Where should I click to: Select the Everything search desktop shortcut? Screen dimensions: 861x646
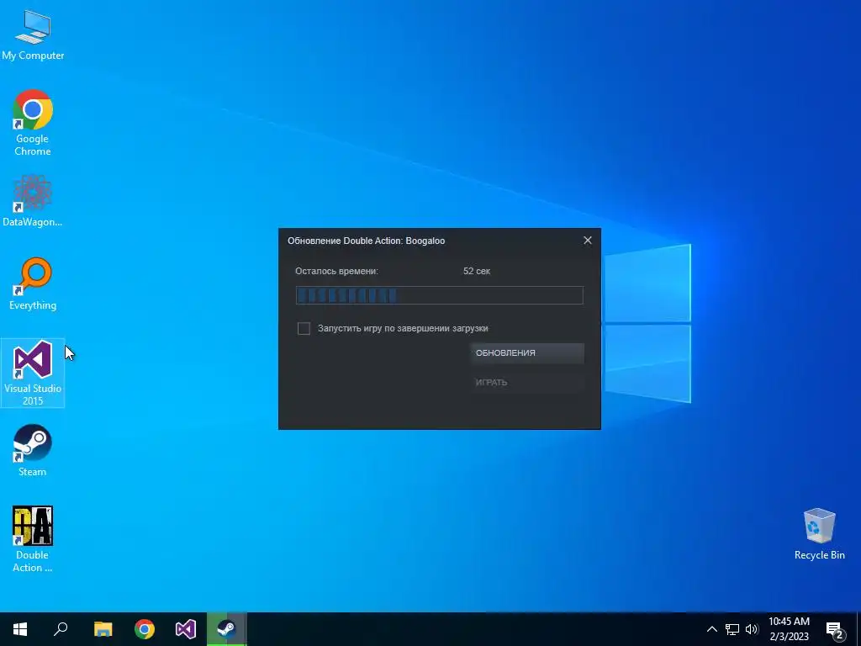click(x=33, y=283)
